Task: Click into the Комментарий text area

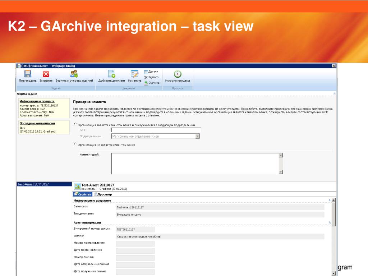Action: click(x=195, y=164)
